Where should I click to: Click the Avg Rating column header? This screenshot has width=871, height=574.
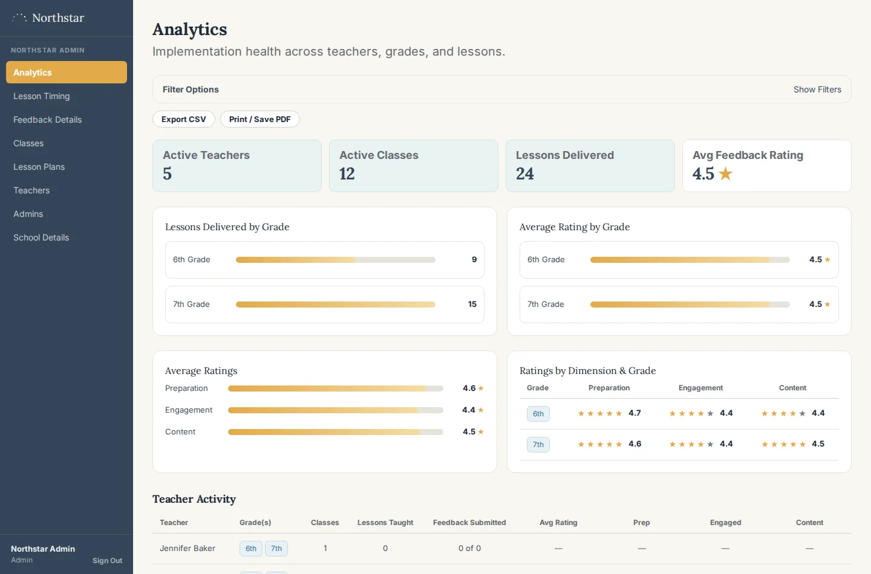[x=558, y=523]
